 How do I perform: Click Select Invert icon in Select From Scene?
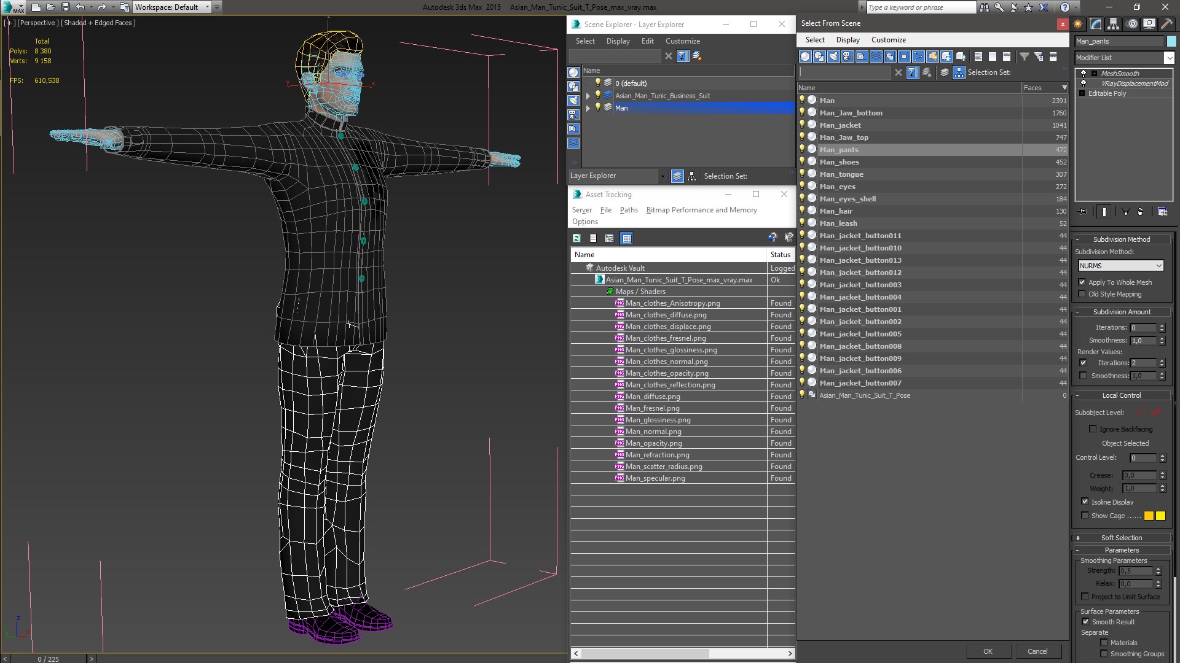pyautogui.click(x=1007, y=56)
